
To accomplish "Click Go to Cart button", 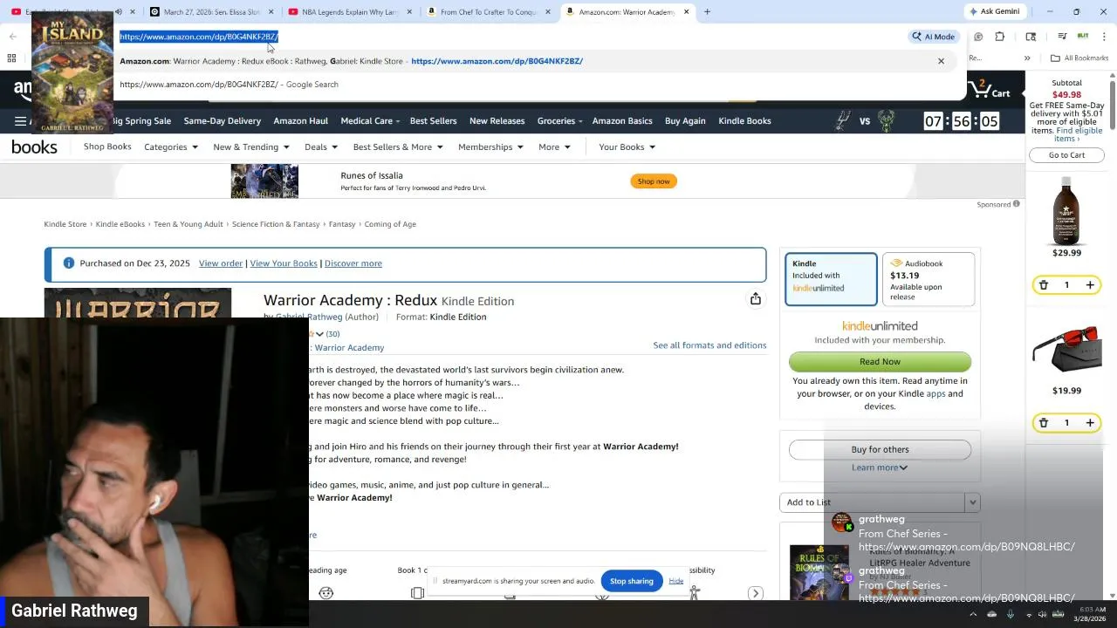I will 1066,155.
